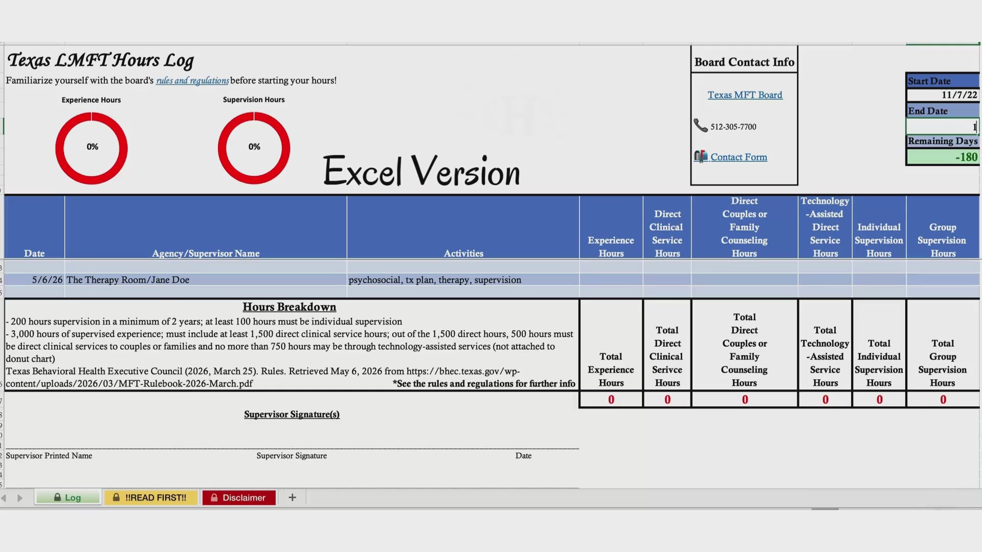Click the Supervisor Printed Name label
Viewport: 982px width, 552px height.
click(x=49, y=455)
